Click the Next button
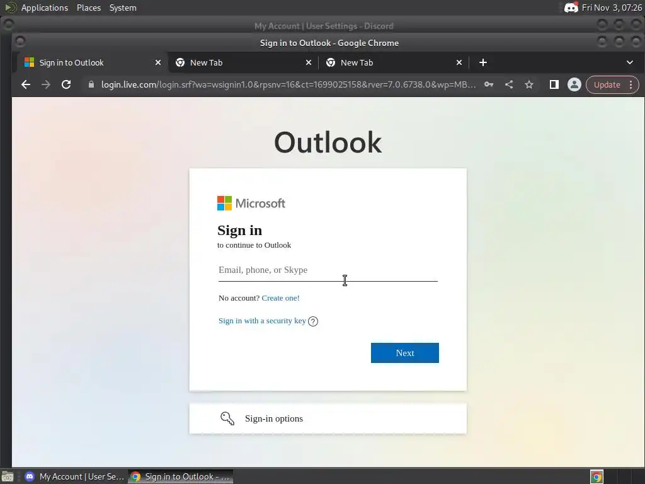 pyautogui.click(x=405, y=353)
